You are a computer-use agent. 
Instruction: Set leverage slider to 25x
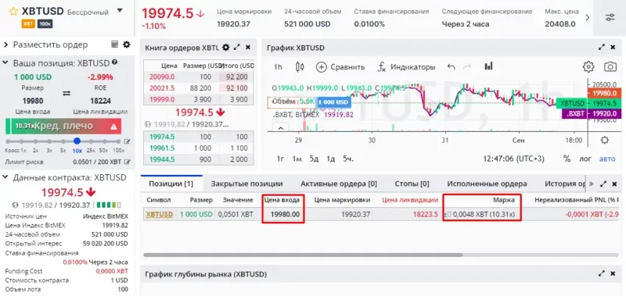[x=91, y=141]
